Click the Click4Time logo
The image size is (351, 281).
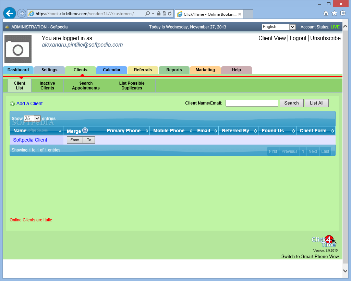pyautogui.click(x=324, y=241)
